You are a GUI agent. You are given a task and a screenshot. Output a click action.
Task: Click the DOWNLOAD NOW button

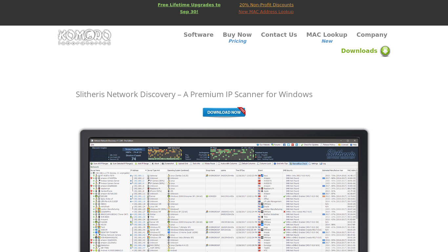tap(224, 112)
